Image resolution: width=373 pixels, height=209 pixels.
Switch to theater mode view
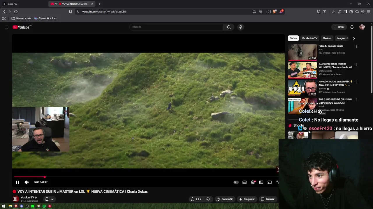click(261, 182)
